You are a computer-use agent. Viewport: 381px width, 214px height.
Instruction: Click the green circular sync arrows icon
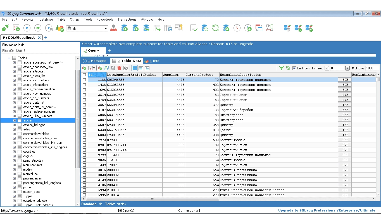(215, 28)
